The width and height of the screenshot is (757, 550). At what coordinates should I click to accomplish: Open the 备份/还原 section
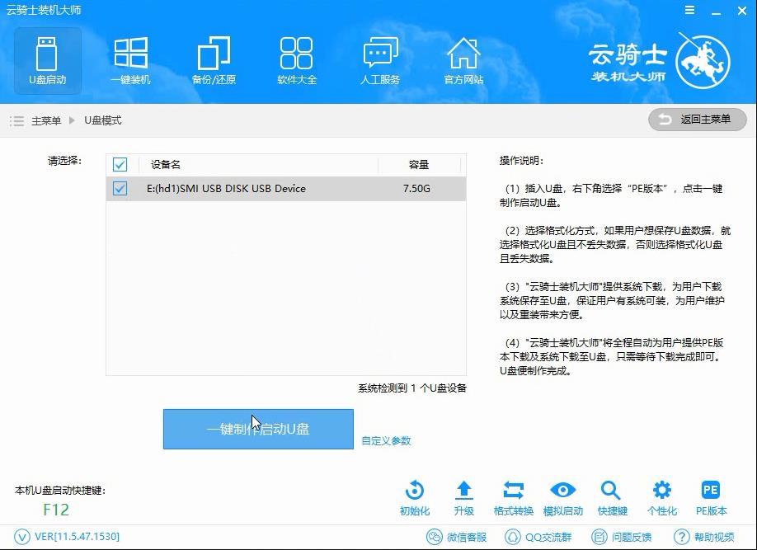[214, 61]
